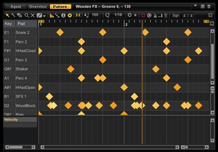Image resolution: width=218 pixels, height=152 pixels.
Task: Toggle the metronome click icon
Action: [155, 15]
